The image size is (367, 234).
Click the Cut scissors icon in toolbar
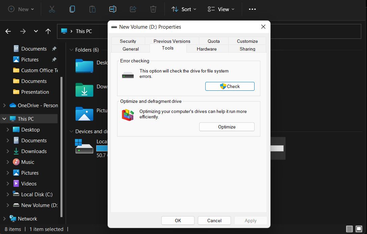pos(52,9)
